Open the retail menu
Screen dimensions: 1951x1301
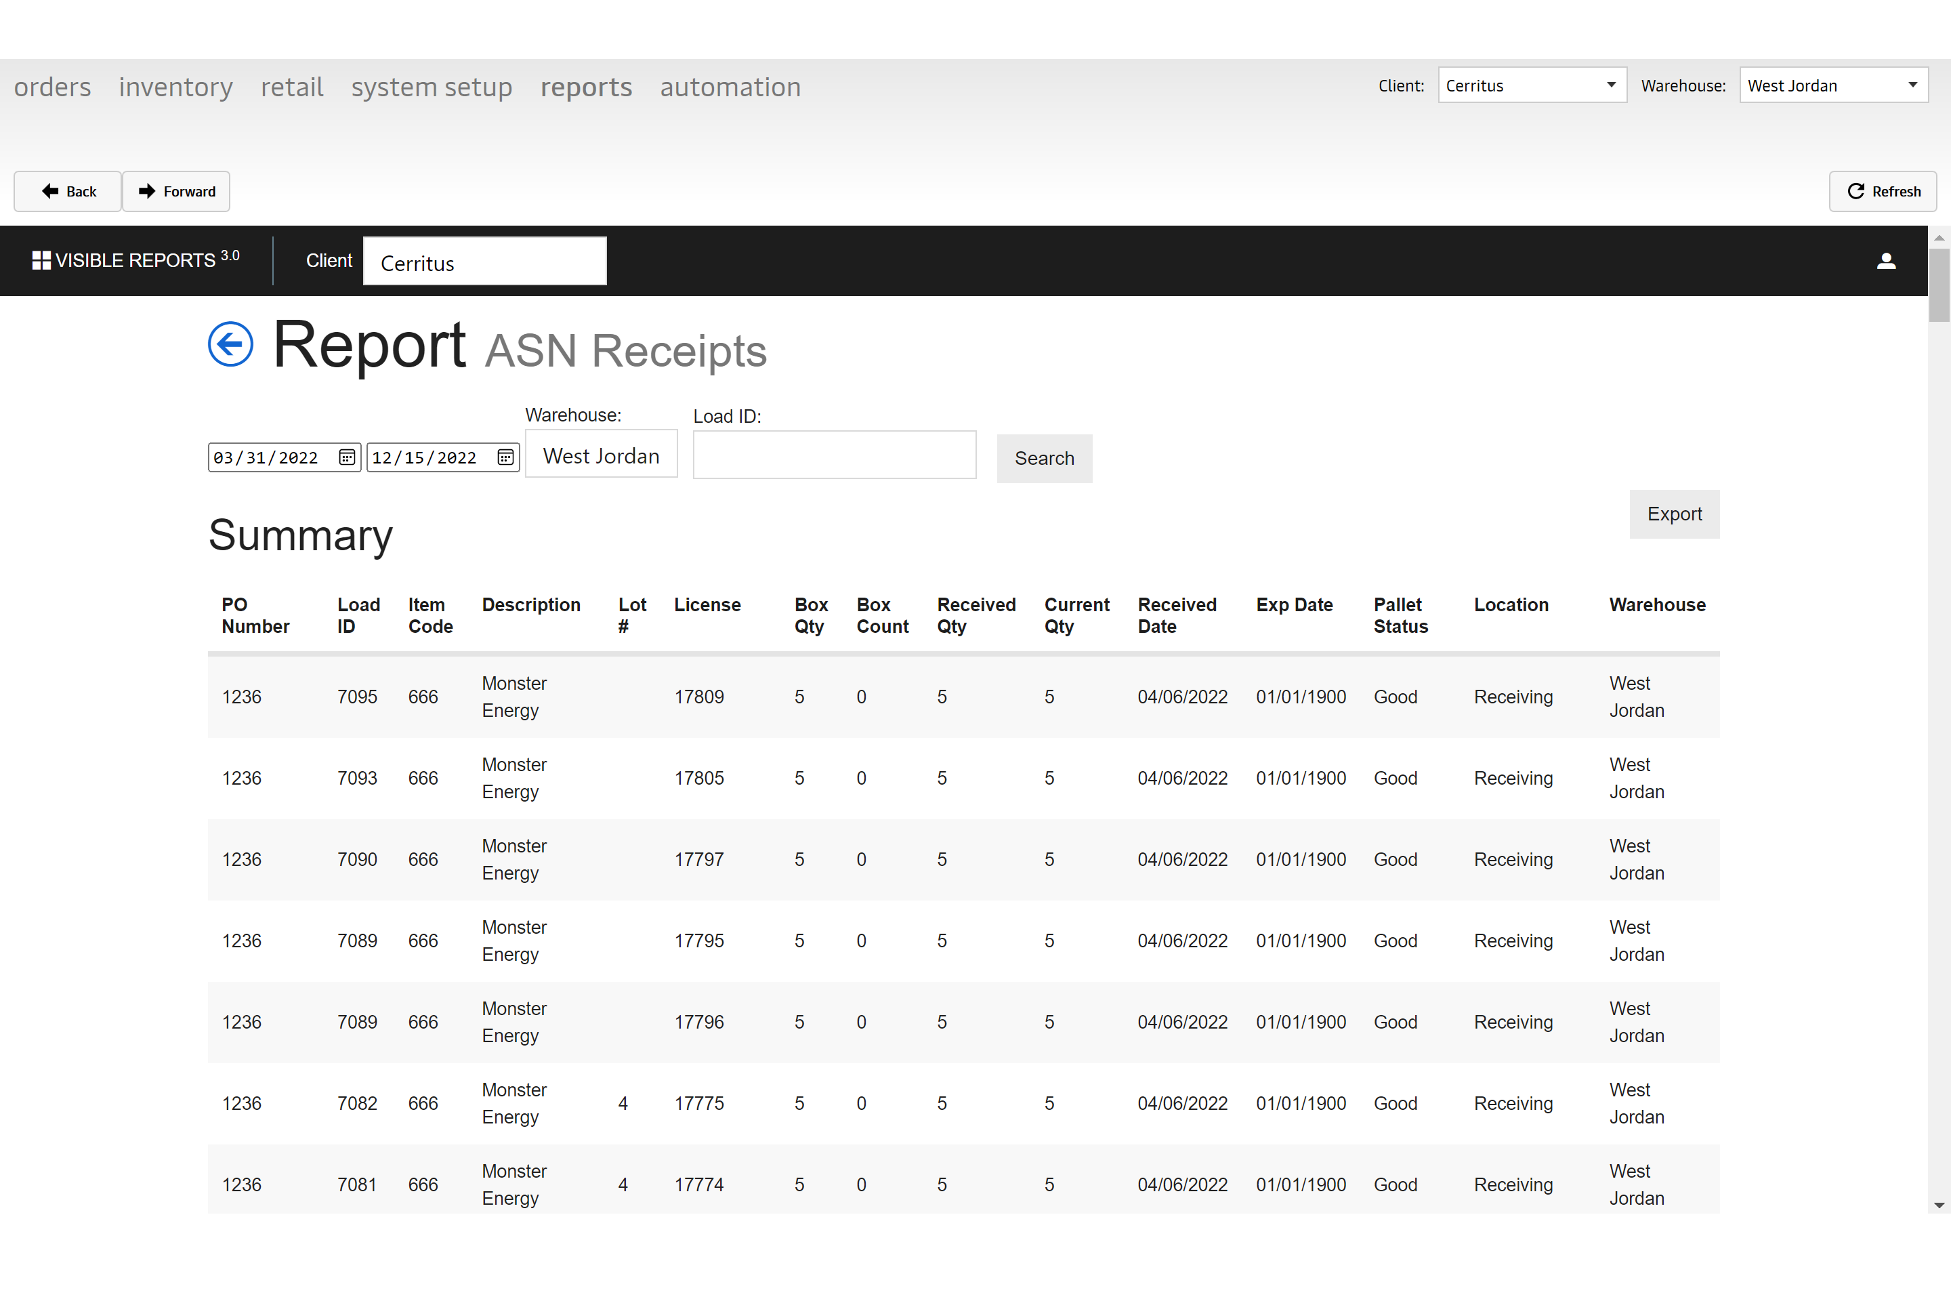tap(292, 87)
